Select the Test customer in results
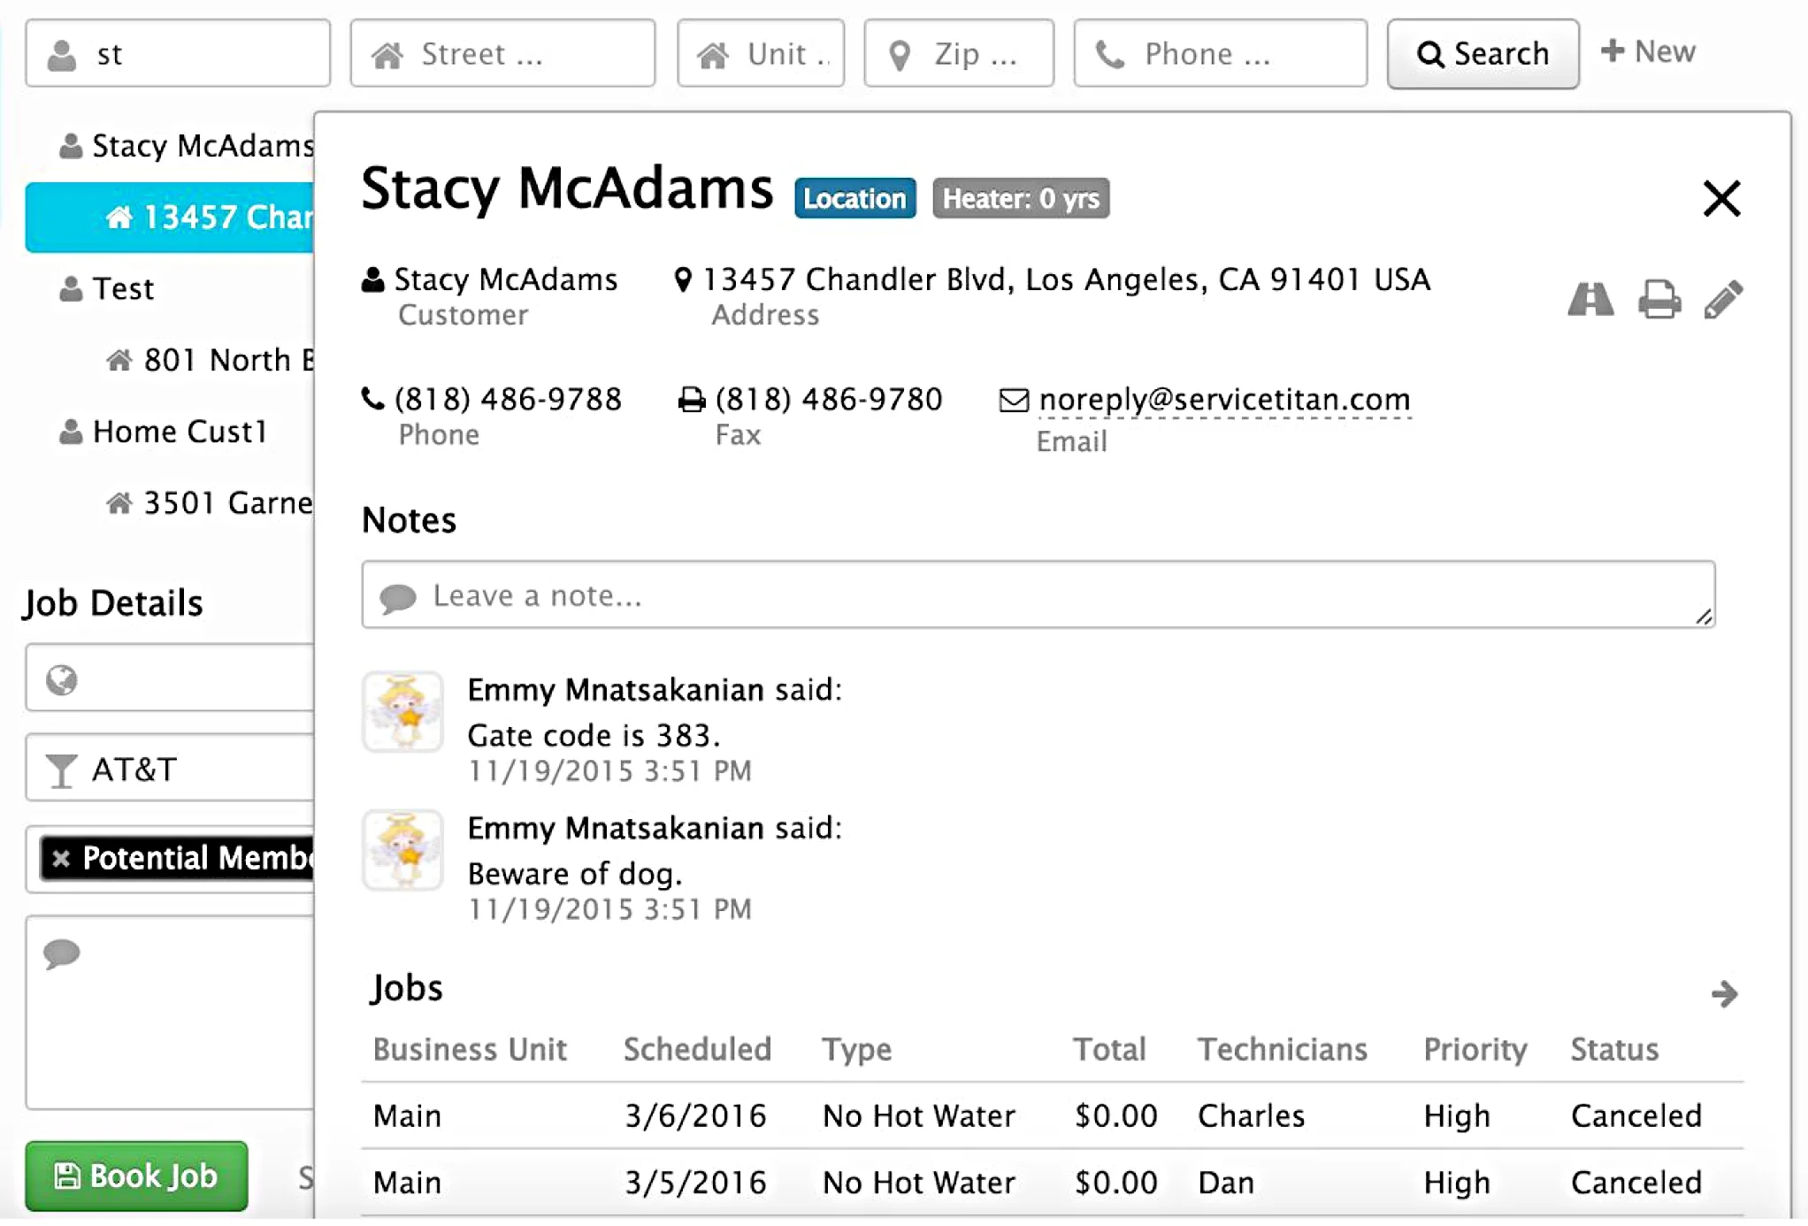1808x1226 pixels. coord(106,288)
